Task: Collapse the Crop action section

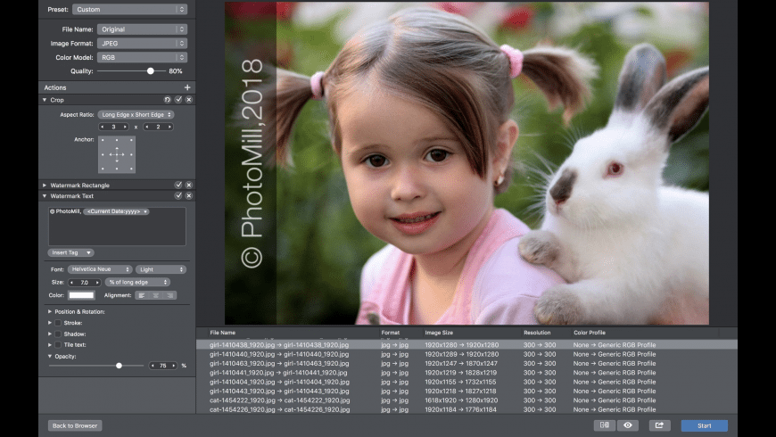Action: [45, 100]
